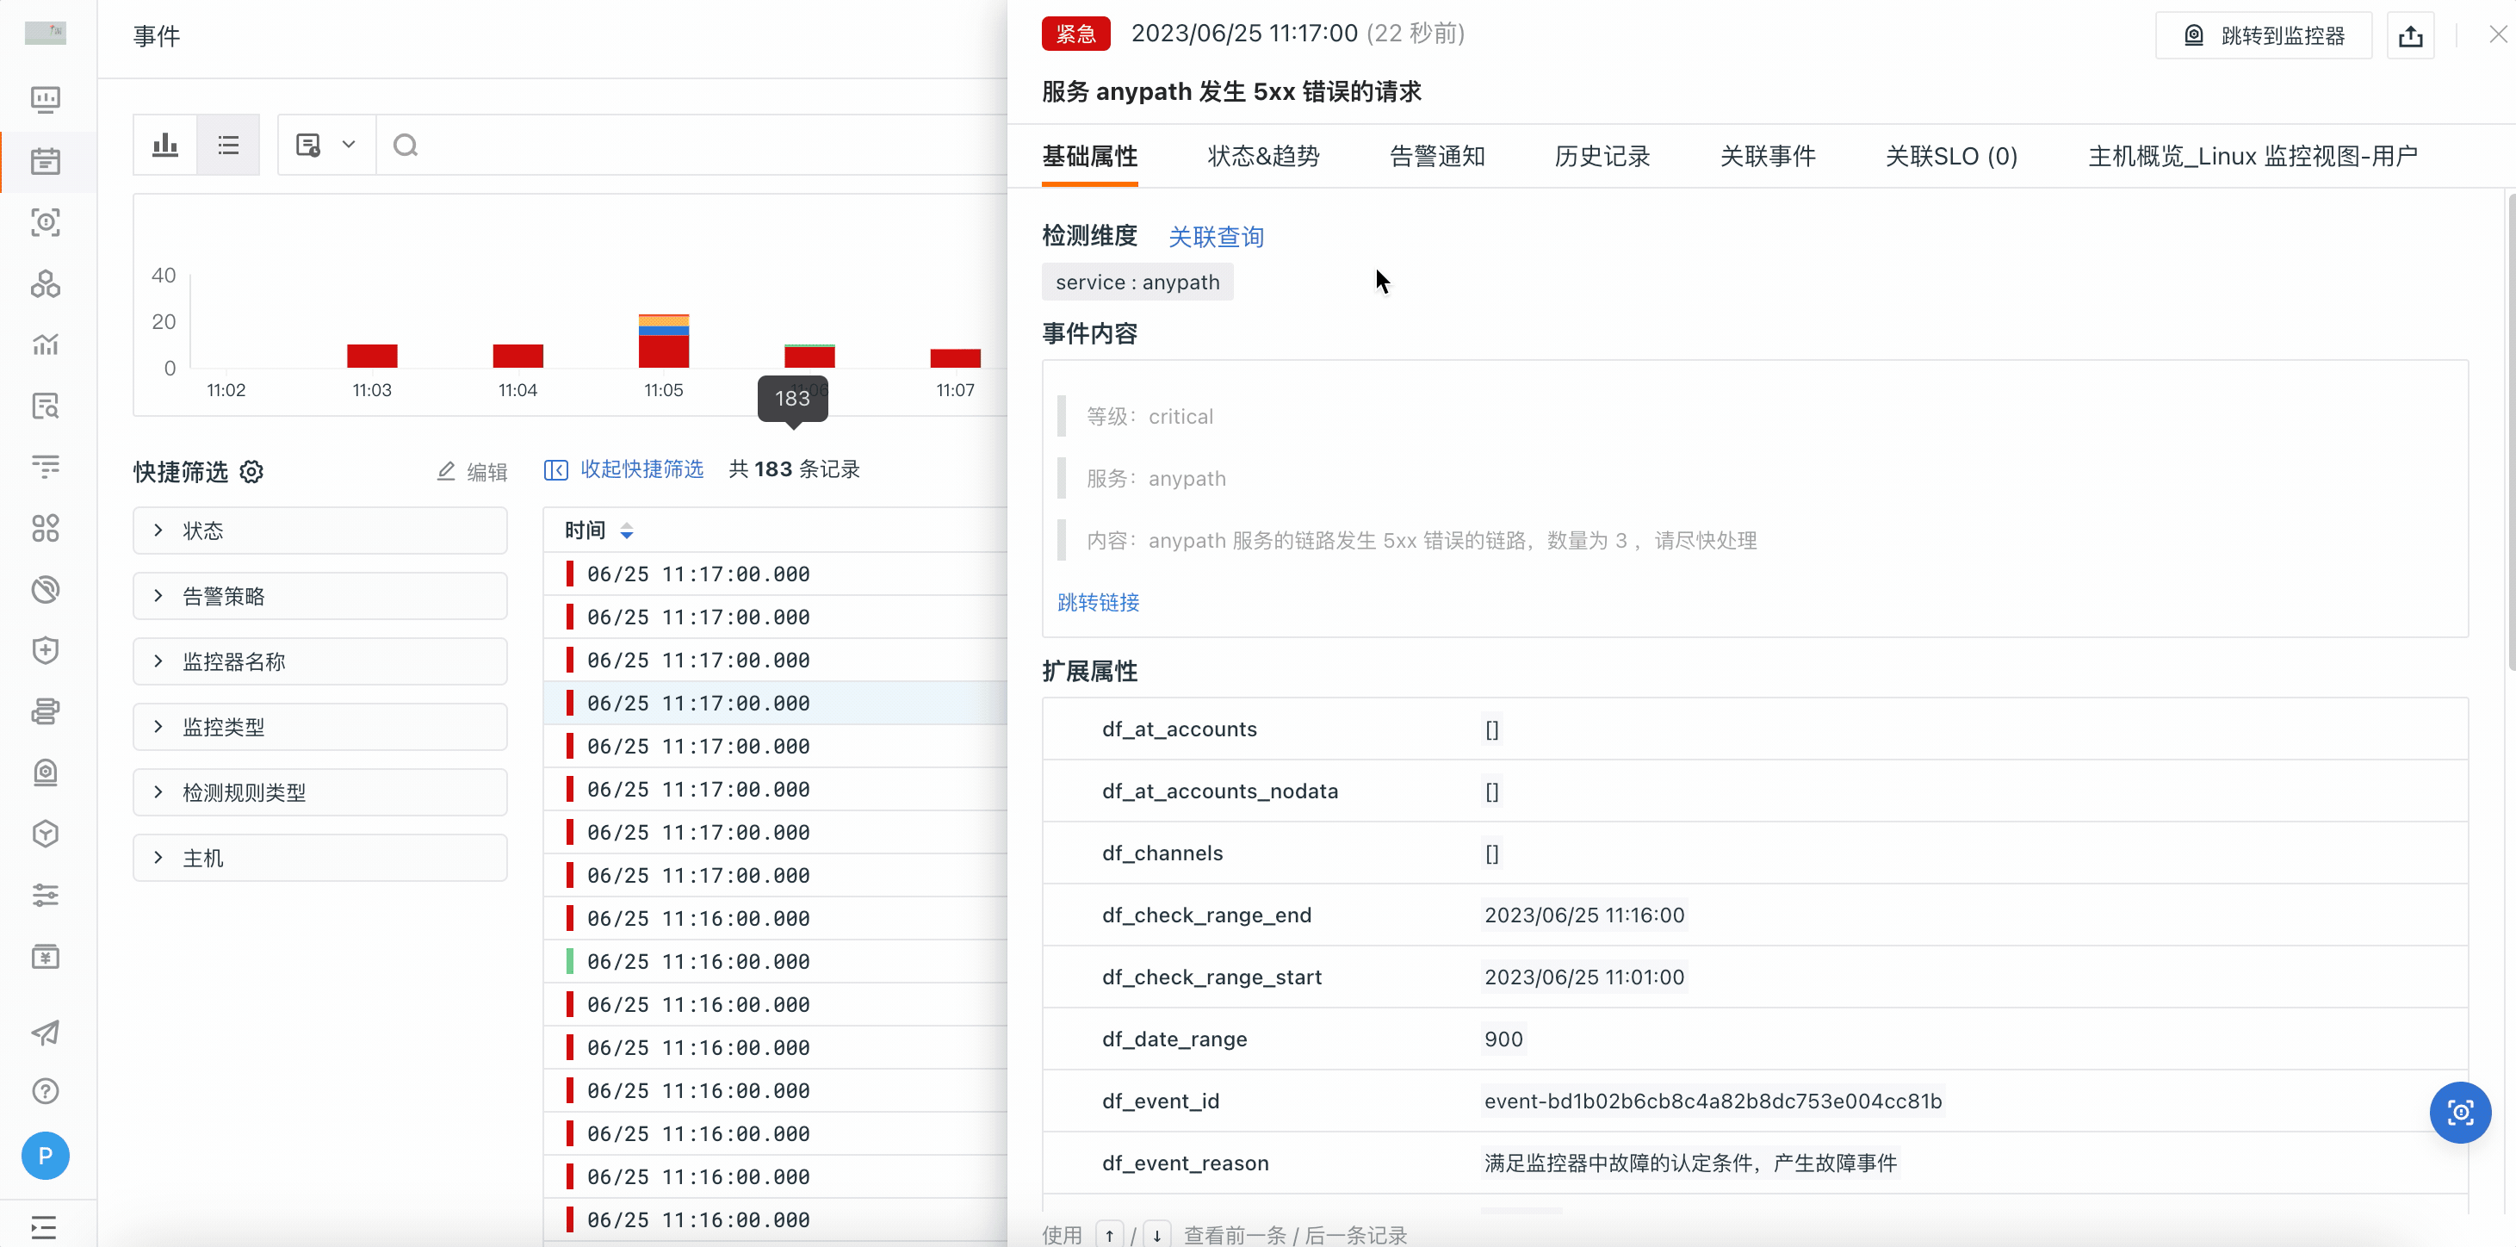Click the df_check_range_end value
This screenshot has width=2516, height=1247.
[x=1584, y=915]
